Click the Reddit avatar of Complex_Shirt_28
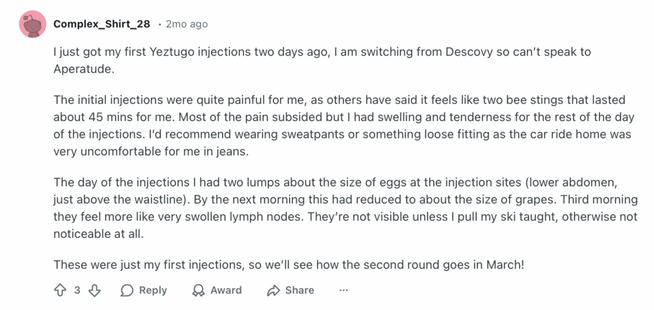The image size is (654, 310). point(33,24)
